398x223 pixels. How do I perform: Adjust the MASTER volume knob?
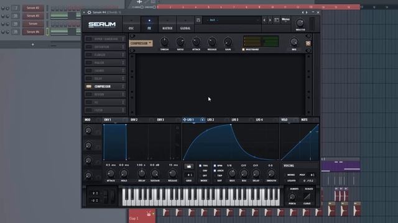pyautogui.click(x=300, y=24)
